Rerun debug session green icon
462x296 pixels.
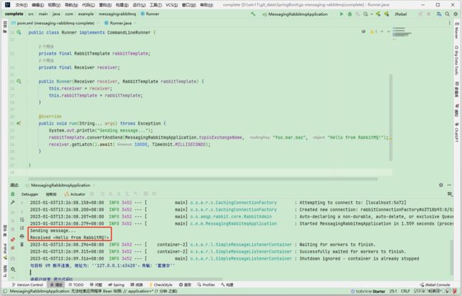tap(13, 194)
